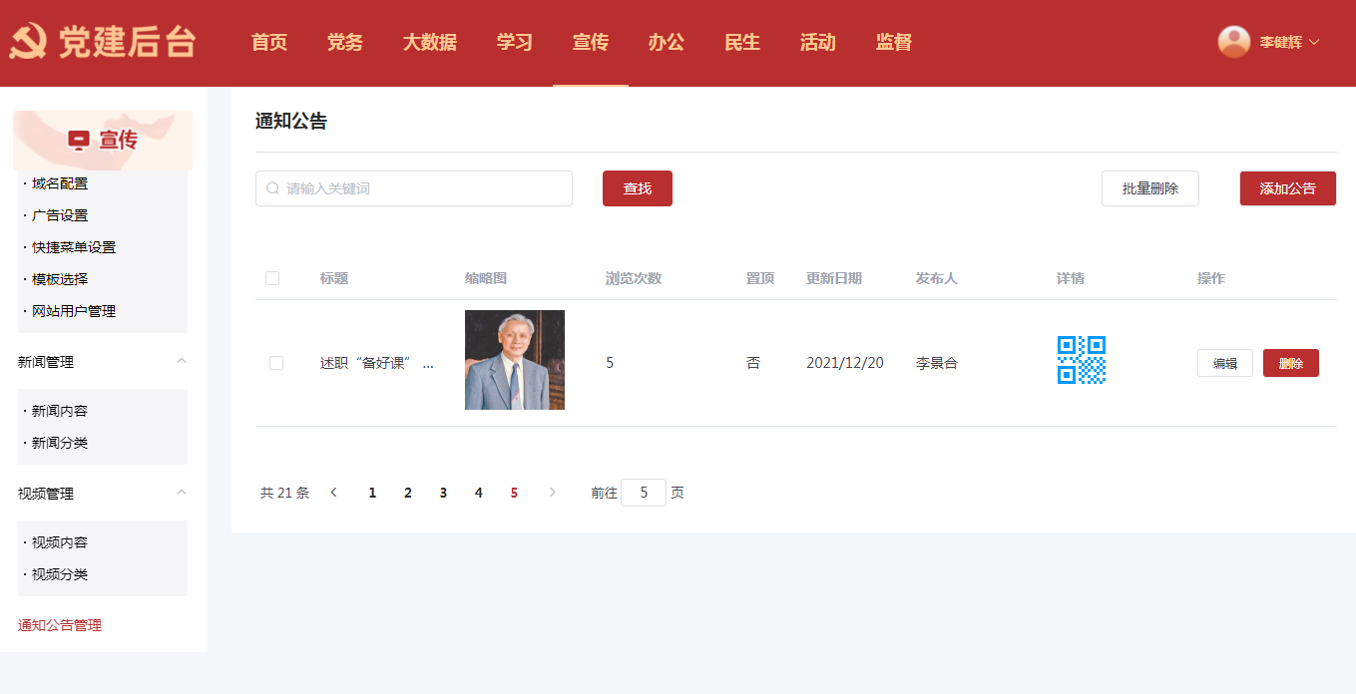The height and width of the screenshot is (694, 1356).
Task: Go to next page arrow
Action: [553, 493]
